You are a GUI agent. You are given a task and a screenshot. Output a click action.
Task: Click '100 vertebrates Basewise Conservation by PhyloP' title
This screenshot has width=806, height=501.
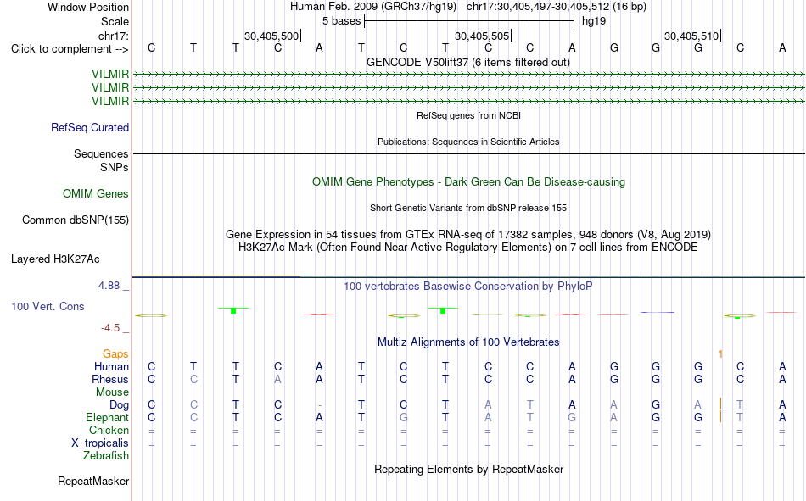[468, 287]
